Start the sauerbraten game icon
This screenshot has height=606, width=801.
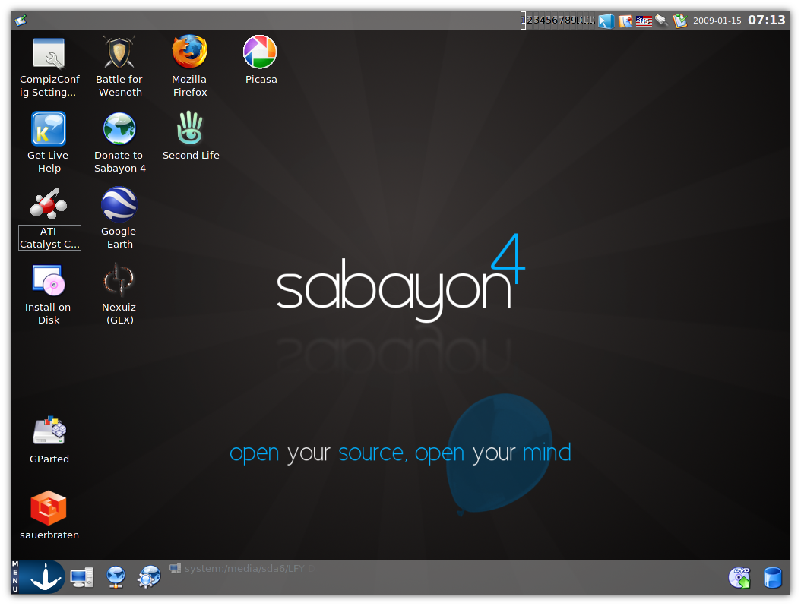[49, 508]
